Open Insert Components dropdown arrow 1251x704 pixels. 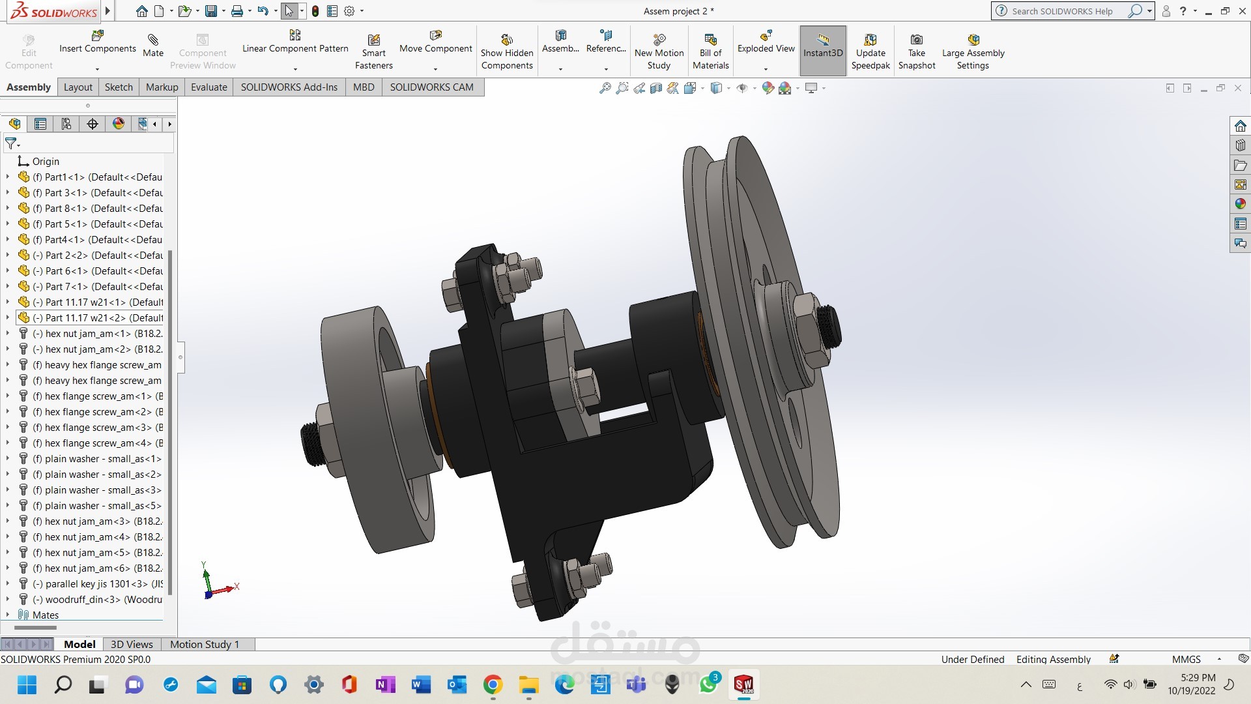(97, 69)
